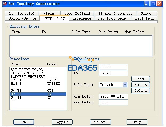Select the Prop Delay tab
Viewport: 166px width, 127px height.
[54, 18]
